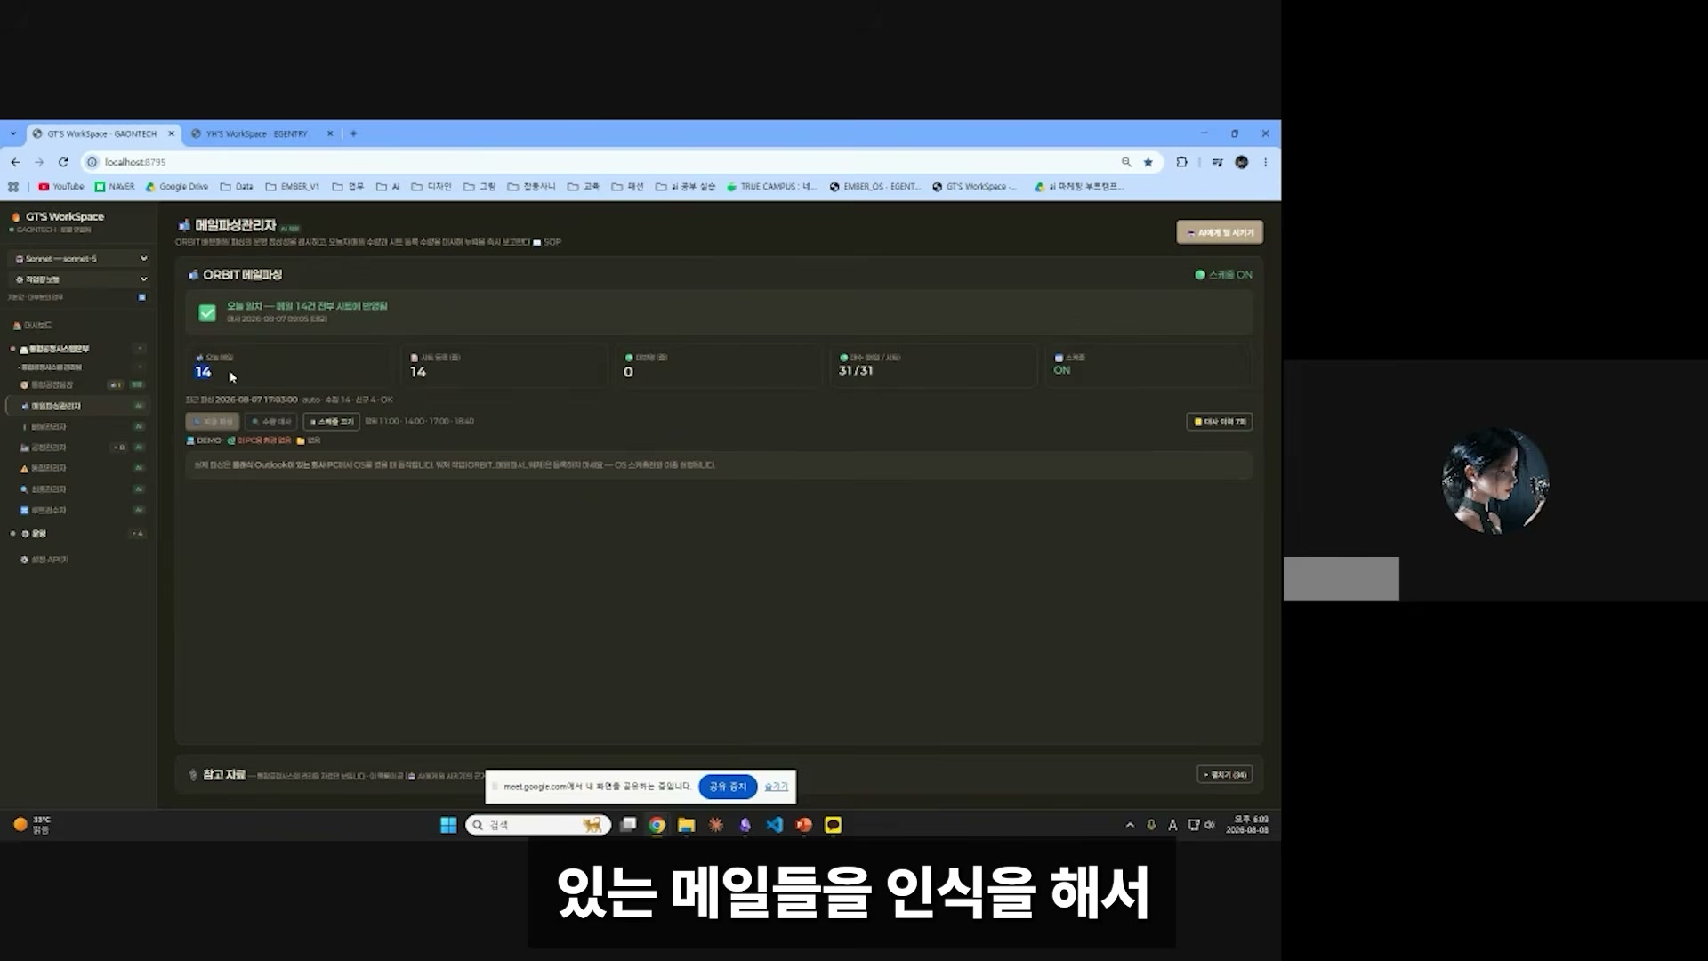1708x961 pixels.
Task: Click the green schedule ON status indicator
Action: pos(1223,275)
